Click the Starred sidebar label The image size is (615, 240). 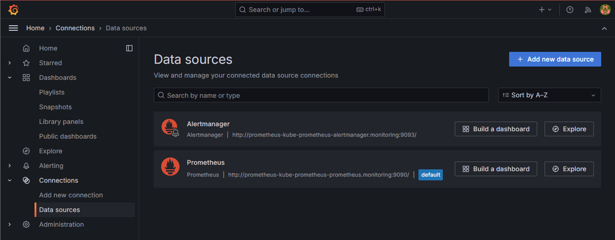(50, 63)
